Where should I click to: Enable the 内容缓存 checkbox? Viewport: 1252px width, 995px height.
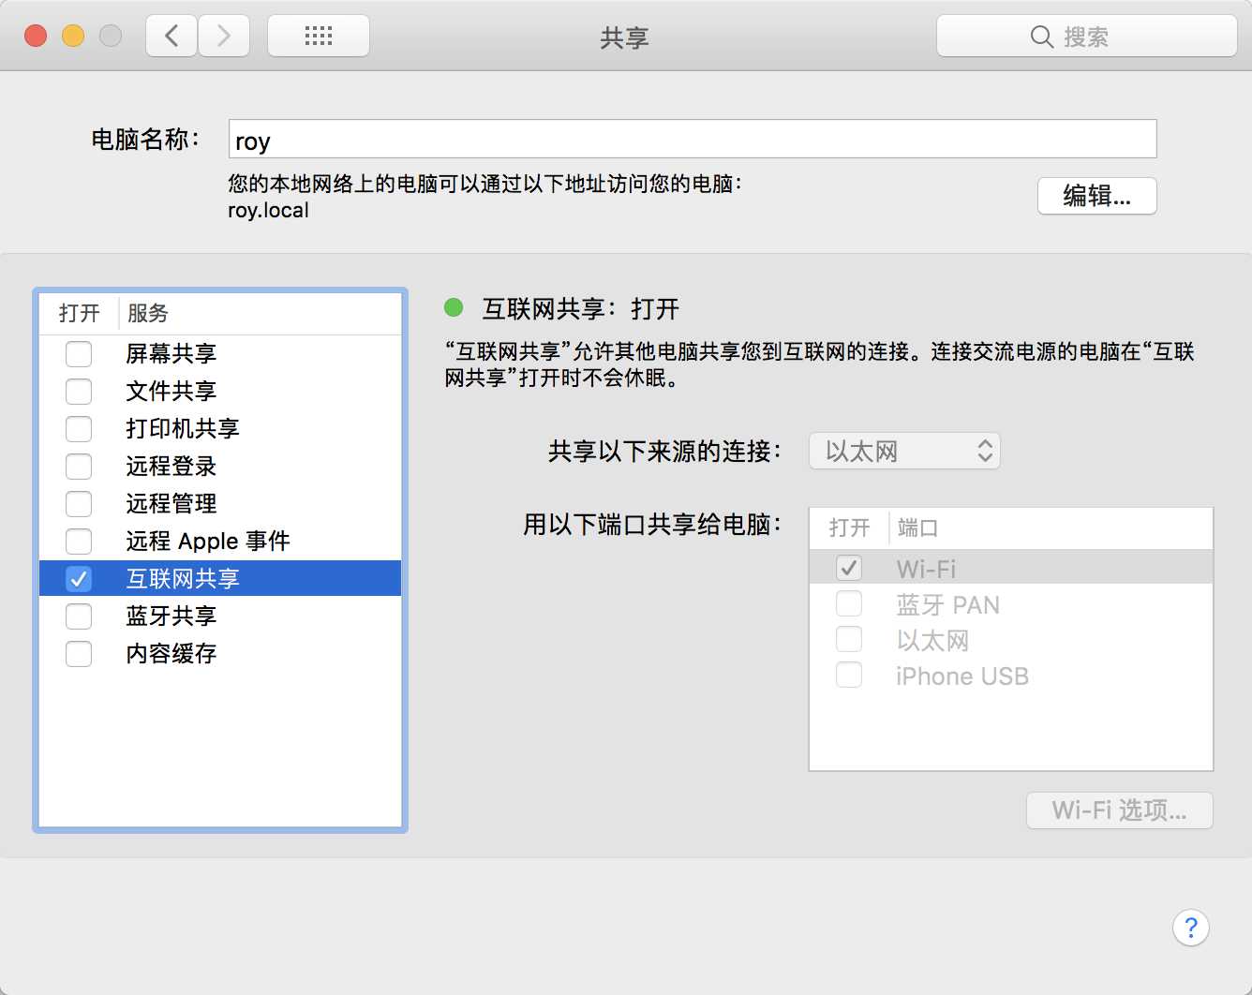(79, 654)
